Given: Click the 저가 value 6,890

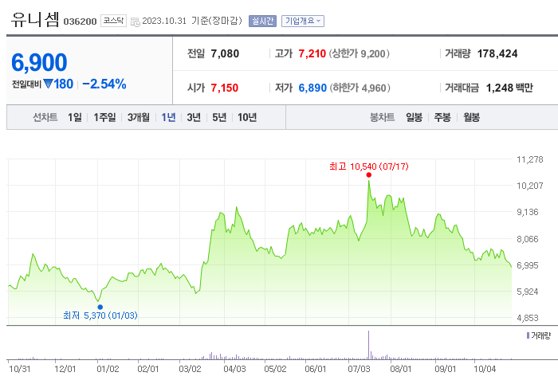Looking at the screenshot, I should [x=312, y=88].
